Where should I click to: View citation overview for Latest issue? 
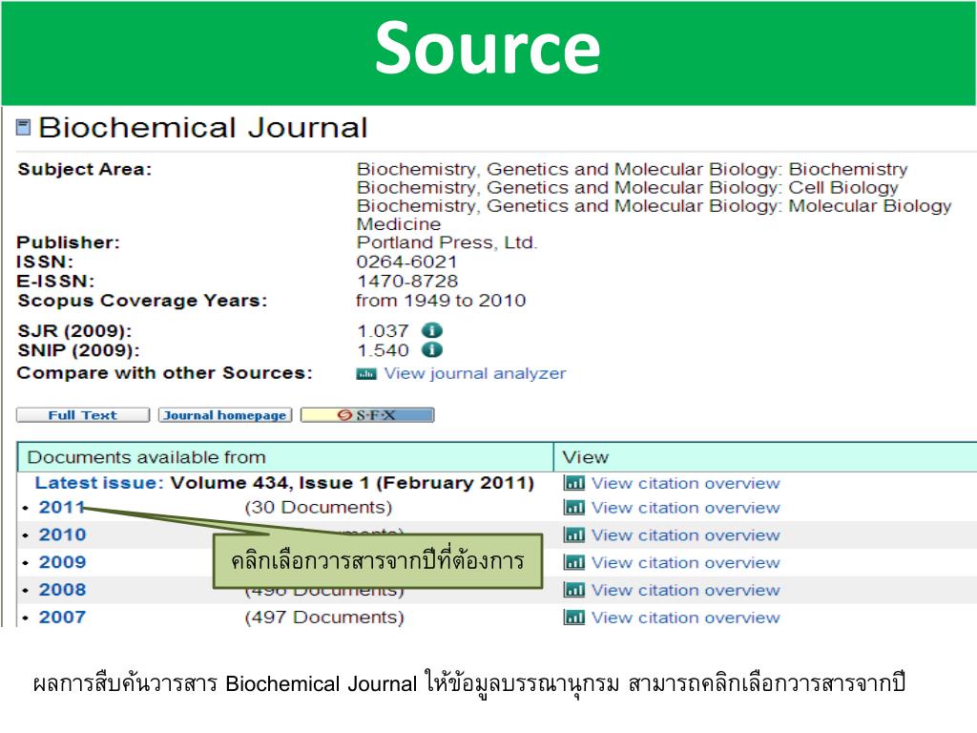pyautogui.click(x=685, y=483)
